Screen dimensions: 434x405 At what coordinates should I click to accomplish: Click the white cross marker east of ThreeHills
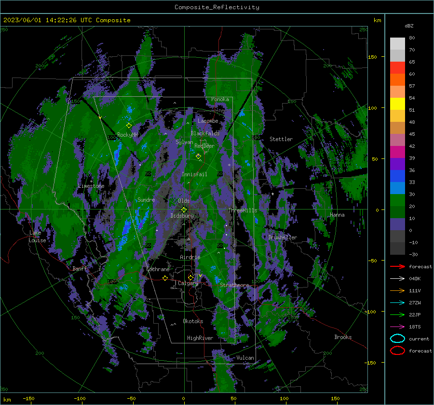pos(272,194)
